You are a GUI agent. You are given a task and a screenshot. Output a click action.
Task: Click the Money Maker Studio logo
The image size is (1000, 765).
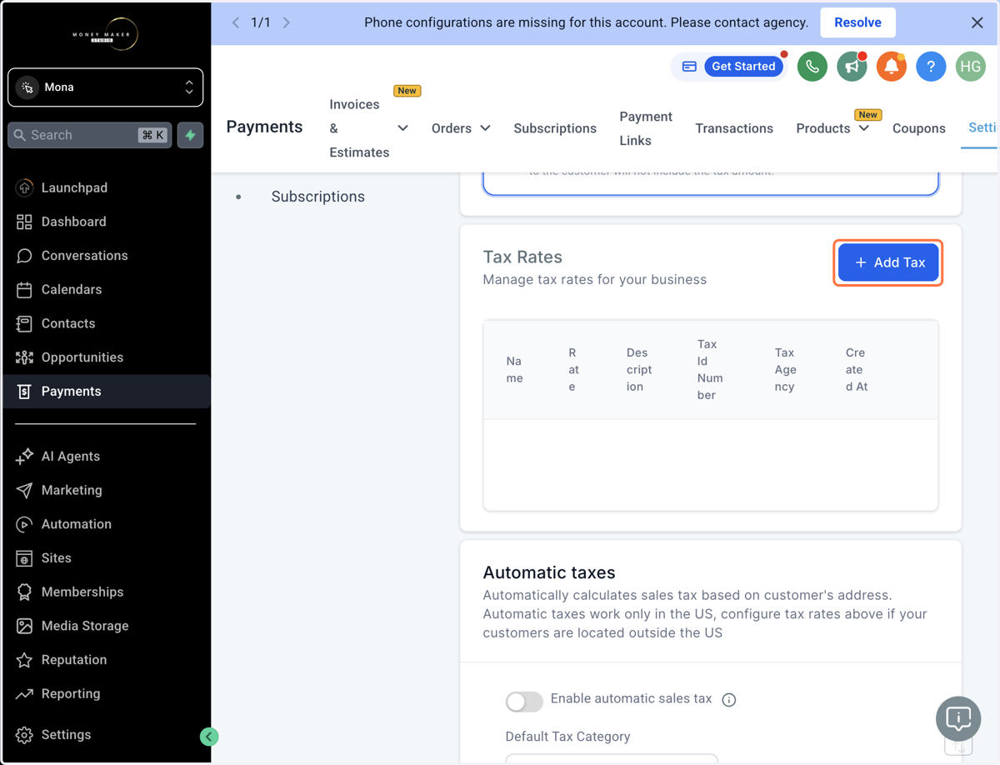tap(105, 34)
